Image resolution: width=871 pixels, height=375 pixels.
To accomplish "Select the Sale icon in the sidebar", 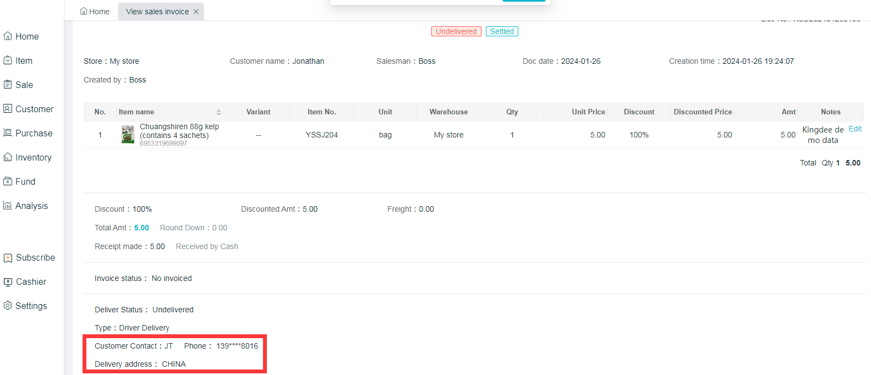I will click(x=8, y=85).
